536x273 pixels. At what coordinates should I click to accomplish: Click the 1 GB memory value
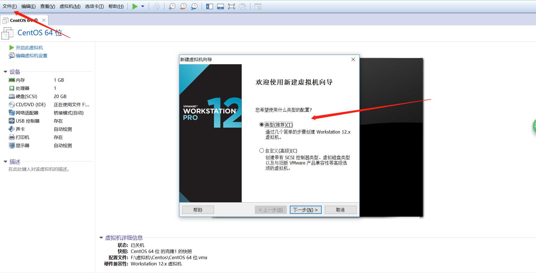59,80
